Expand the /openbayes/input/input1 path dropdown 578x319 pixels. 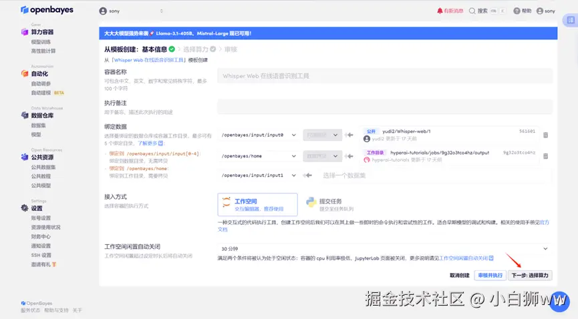(259, 176)
